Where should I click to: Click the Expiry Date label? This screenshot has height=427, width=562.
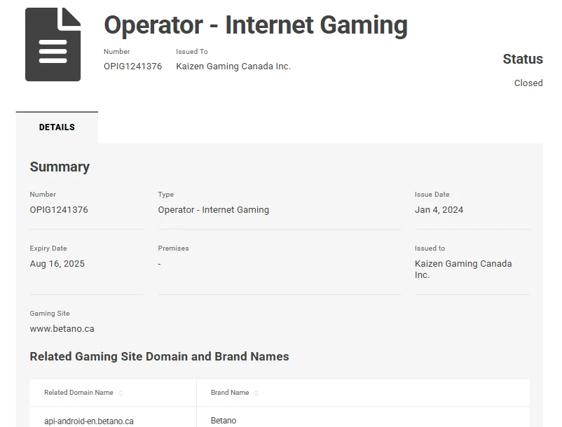click(48, 248)
